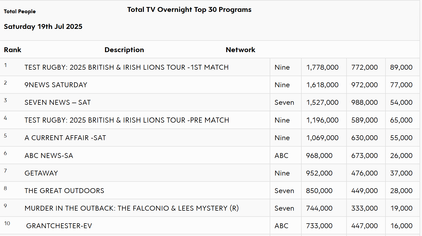This screenshot has height=236, width=422.
Task: Click rank number 10
Action: tap(7, 223)
